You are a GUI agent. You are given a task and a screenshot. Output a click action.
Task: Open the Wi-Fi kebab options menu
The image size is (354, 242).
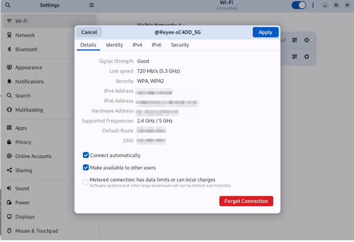pyautogui.click(x=314, y=5)
